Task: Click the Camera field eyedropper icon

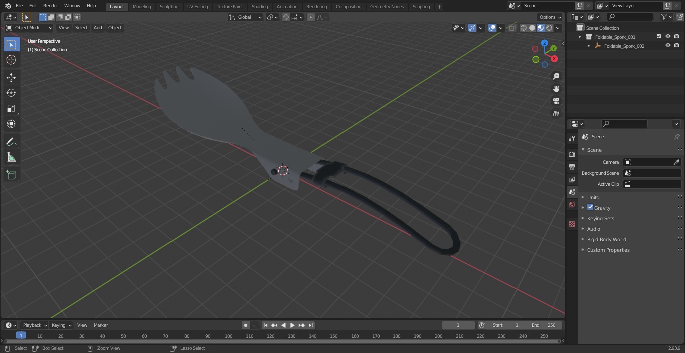Action: pos(676,162)
